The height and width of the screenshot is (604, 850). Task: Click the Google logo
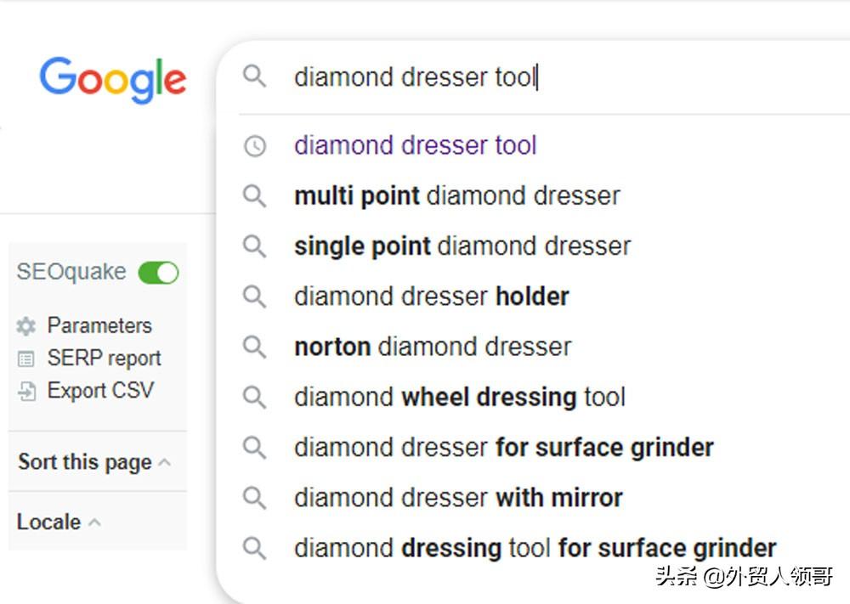click(x=113, y=80)
